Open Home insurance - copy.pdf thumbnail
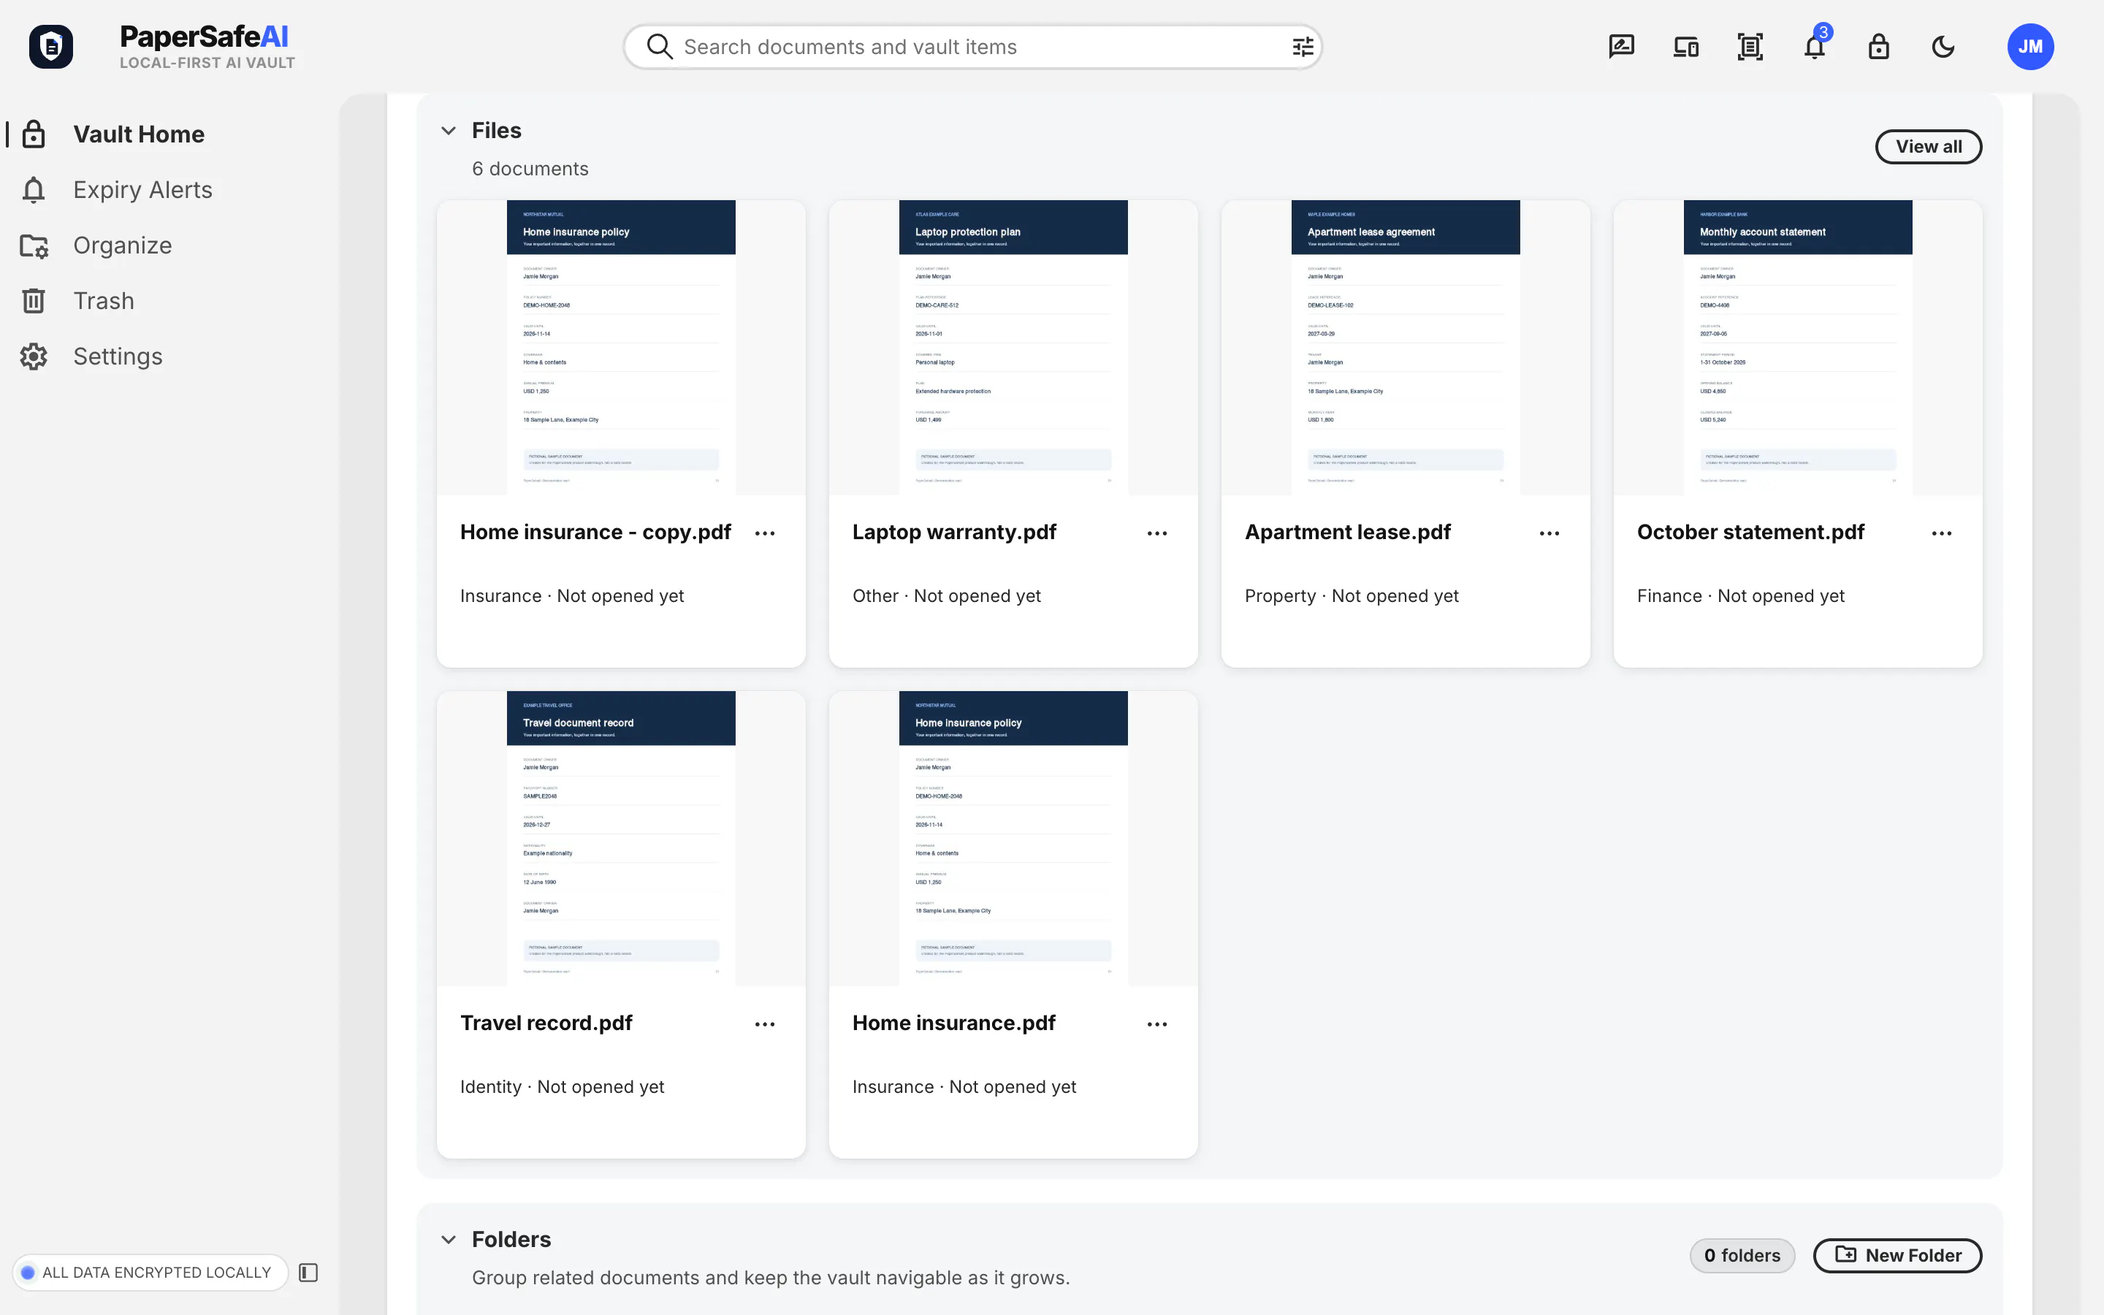The width and height of the screenshot is (2104, 1315). tap(621, 348)
